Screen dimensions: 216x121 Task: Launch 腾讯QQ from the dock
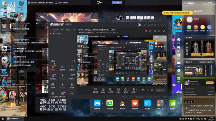click(x=122, y=105)
